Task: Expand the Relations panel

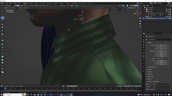Action: click(x=149, y=69)
